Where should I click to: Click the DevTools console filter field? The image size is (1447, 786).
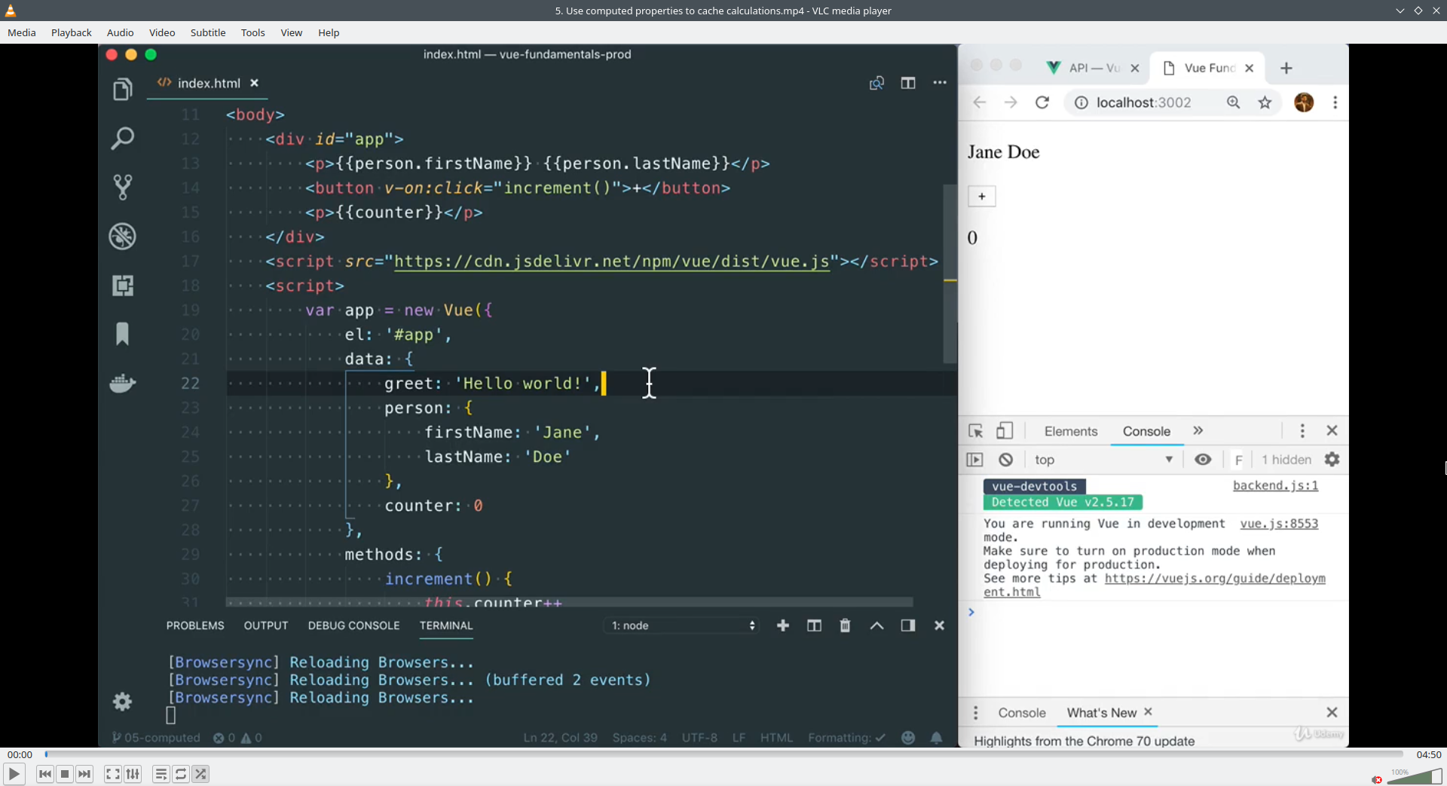click(1238, 460)
